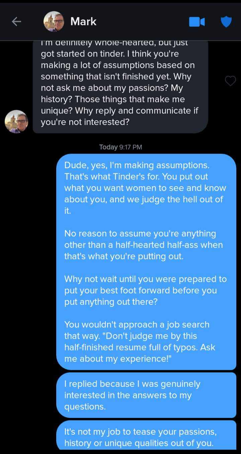Viewport: 241px width, 454px height.
Task: Select the "It's not my job" message bubble
Action: point(146,435)
